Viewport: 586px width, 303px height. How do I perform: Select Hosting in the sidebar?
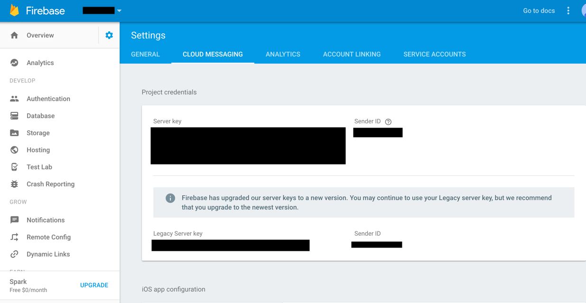[38, 150]
